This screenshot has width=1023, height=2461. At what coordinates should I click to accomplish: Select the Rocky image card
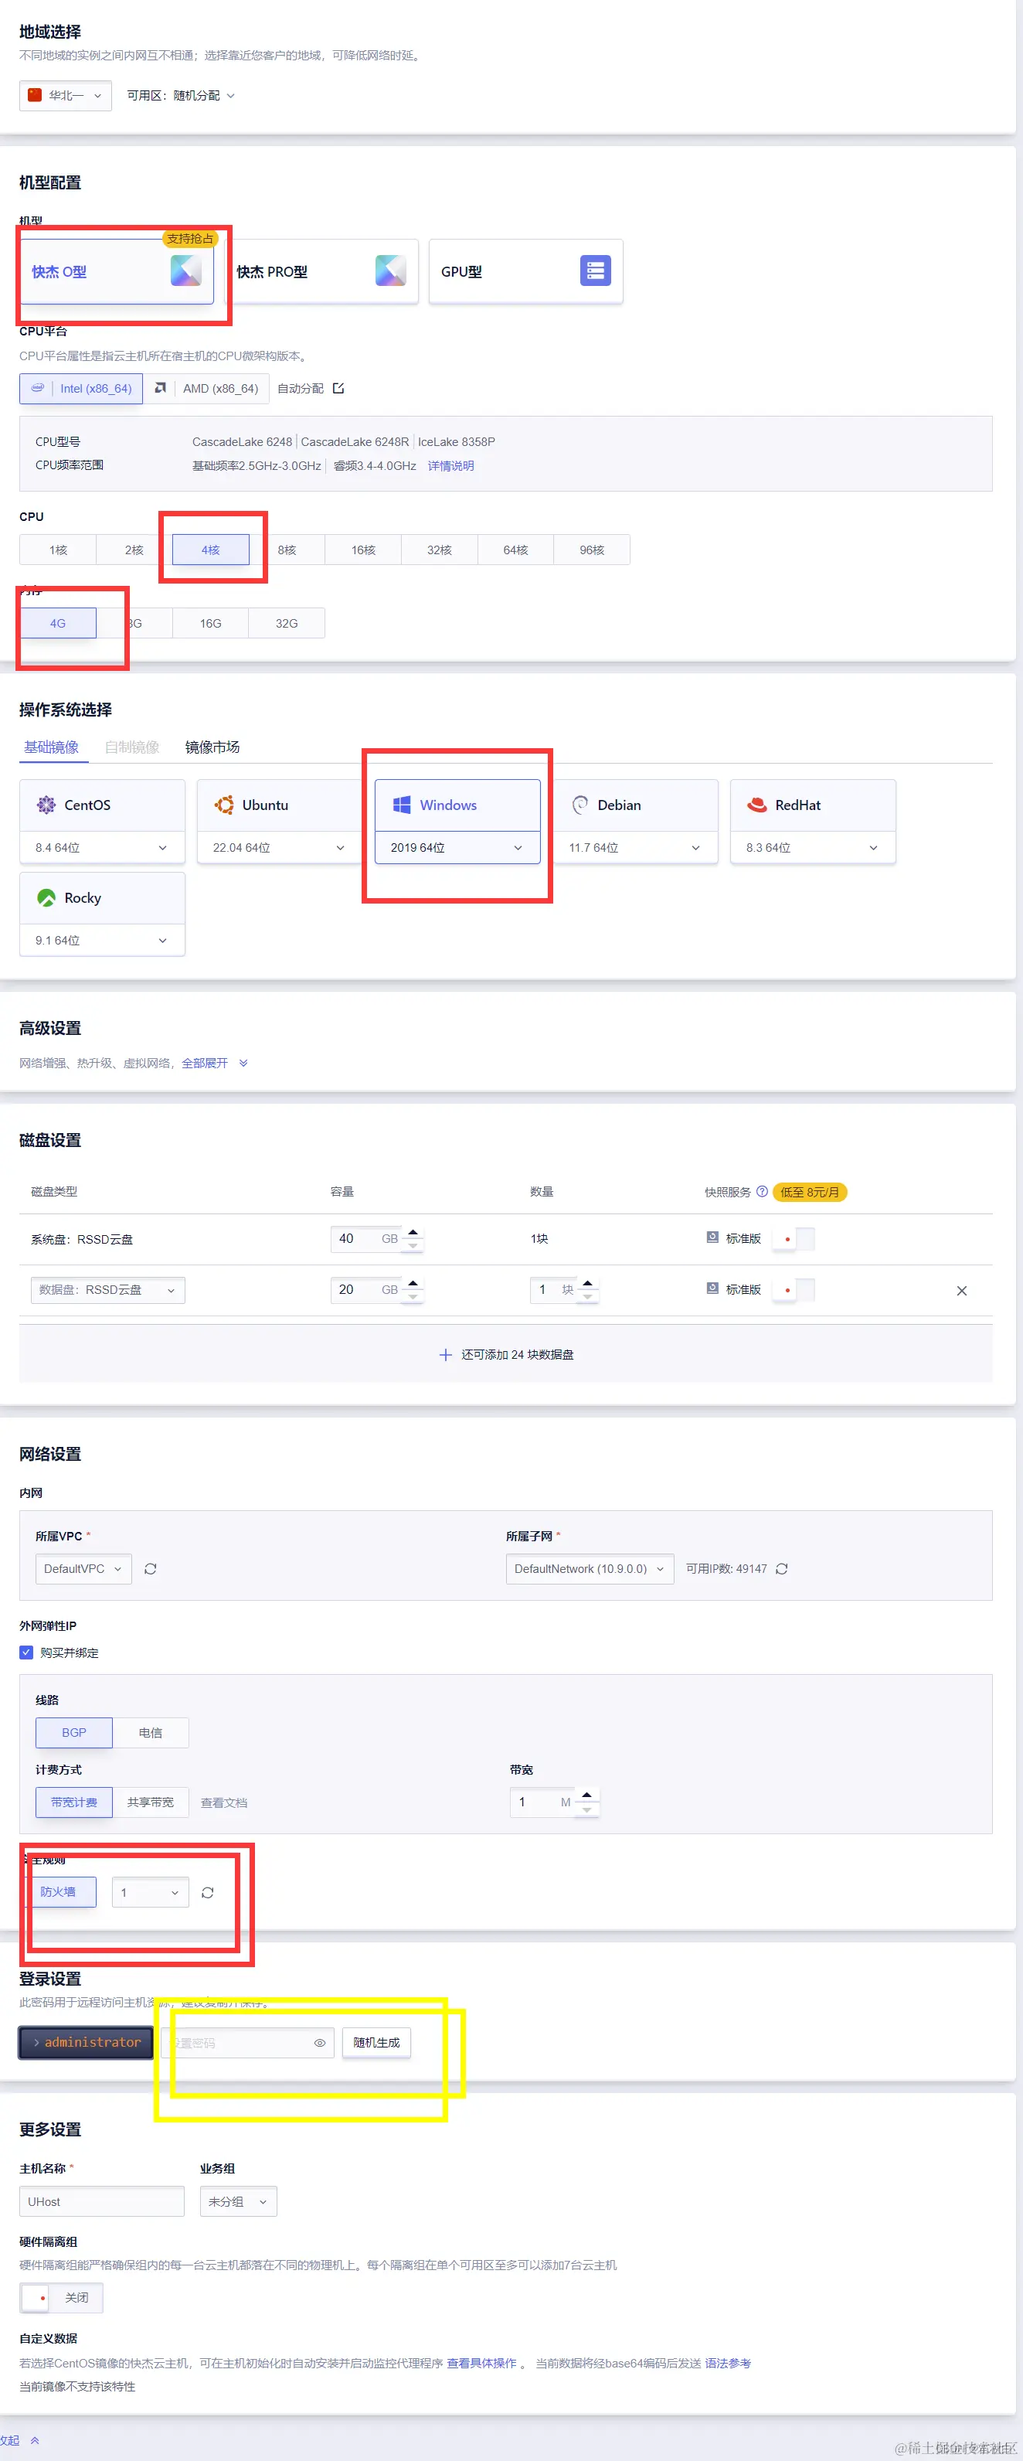point(102,898)
